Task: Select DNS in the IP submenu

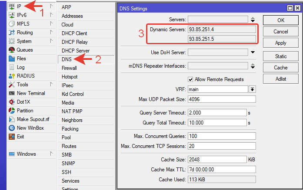Action: click(67, 59)
